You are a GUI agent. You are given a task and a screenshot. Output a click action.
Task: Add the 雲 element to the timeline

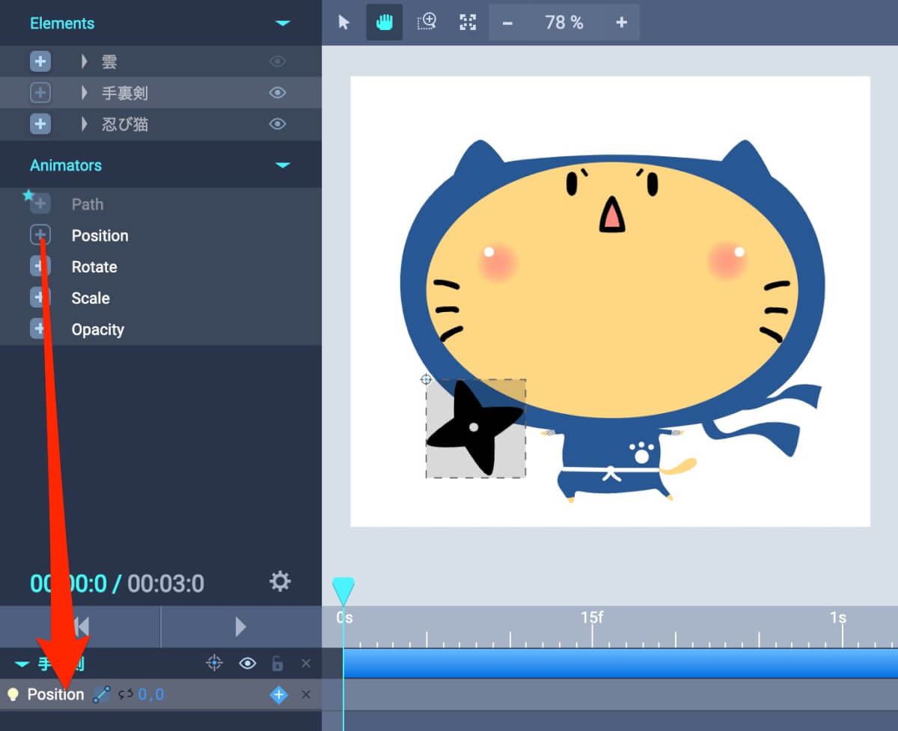pos(40,61)
